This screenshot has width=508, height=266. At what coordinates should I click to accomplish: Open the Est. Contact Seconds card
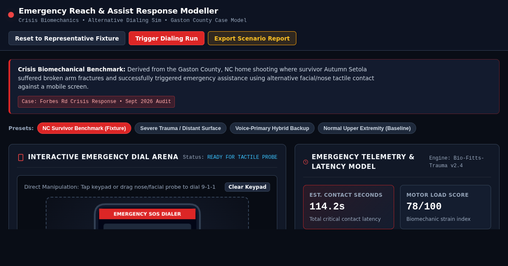pyautogui.click(x=348, y=207)
